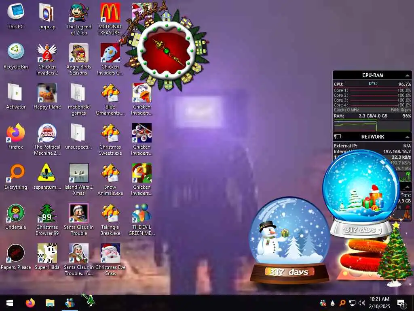Launch the Flappy Plane shortcut

tap(47, 96)
